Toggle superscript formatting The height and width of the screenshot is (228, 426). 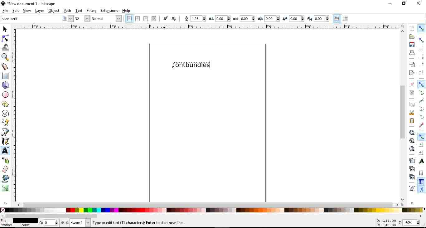point(166,19)
